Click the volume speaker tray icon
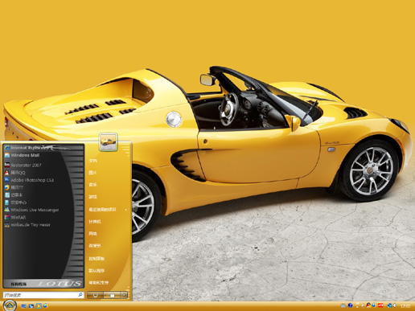The image size is (415, 311). click(x=394, y=305)
